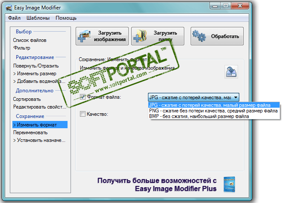
Task: Minimize the Easy Image Modifier window
Action: pyautogui.click(x=215, y=6)
